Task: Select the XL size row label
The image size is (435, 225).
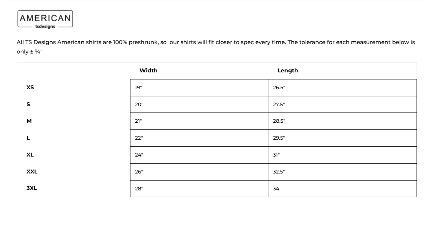Action: pos(30,155)
